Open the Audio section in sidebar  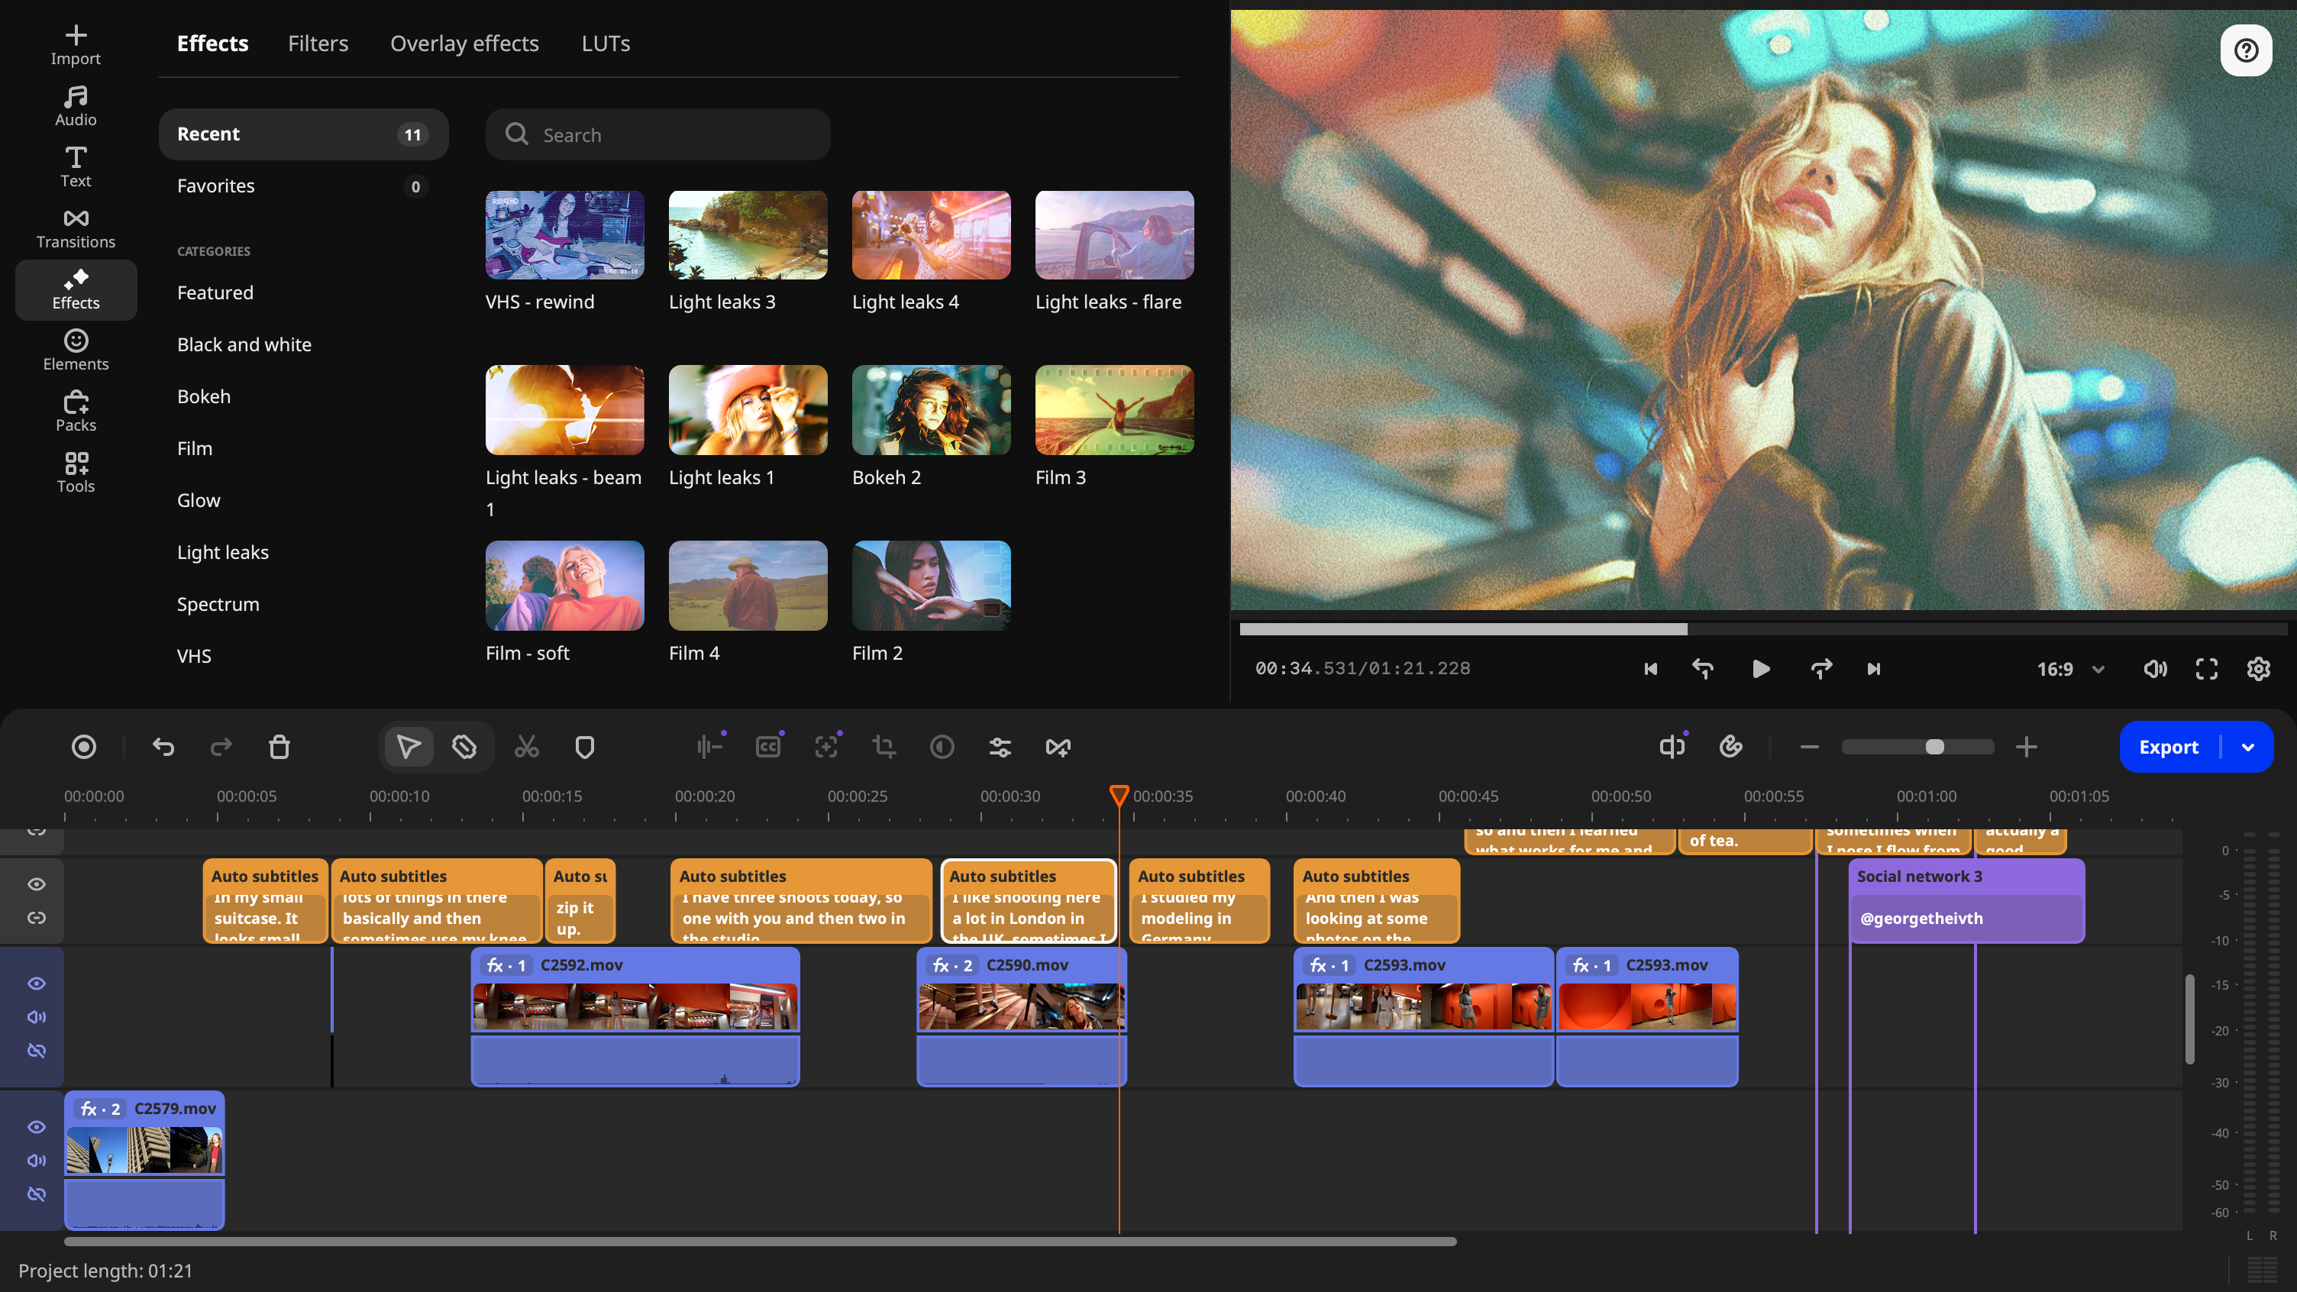click(x=76, y=106)
